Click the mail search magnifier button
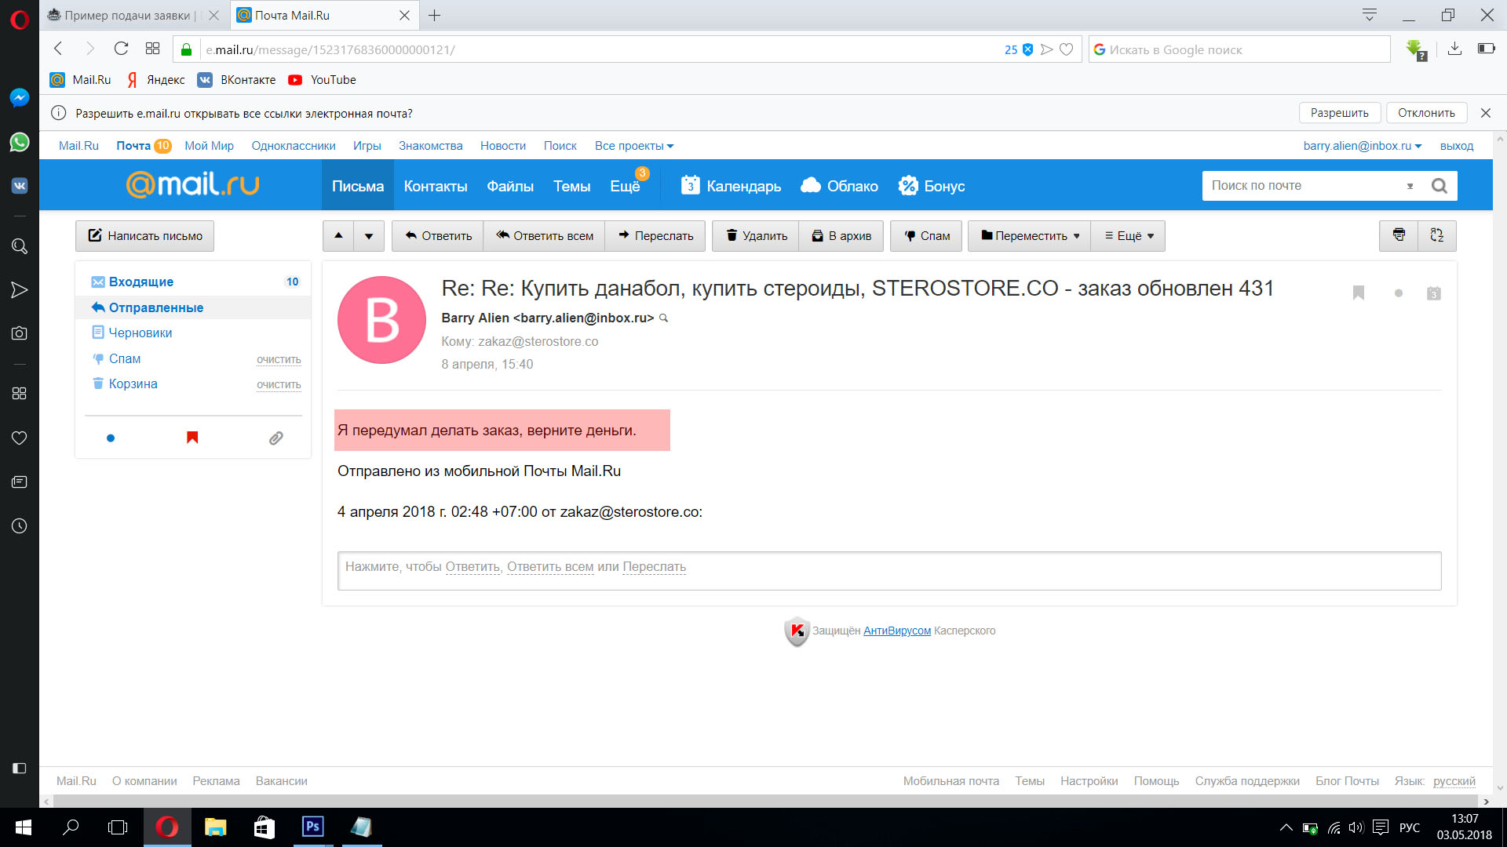 tap(1439, 186)
